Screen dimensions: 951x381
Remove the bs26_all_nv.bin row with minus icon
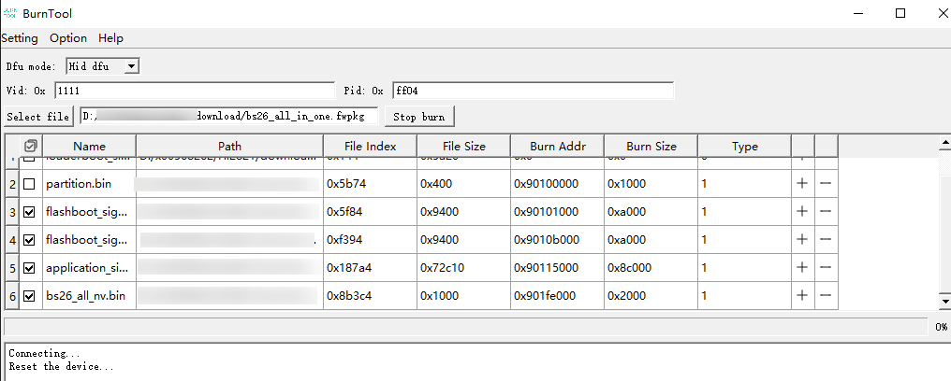pyautogui.click(x=826, y=296)
